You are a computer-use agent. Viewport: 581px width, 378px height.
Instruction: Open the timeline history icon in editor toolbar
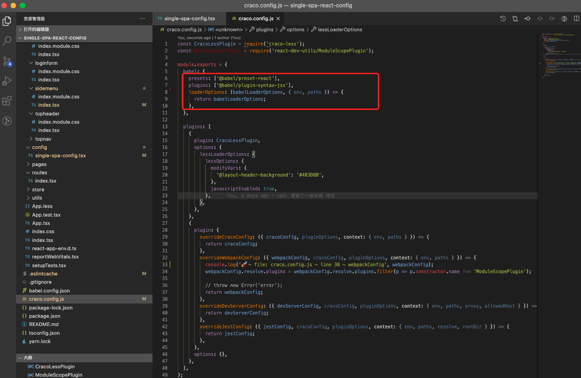502,18
